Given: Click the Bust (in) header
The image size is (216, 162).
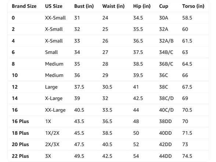Looking at the screenshot, I should tap(84, 6).
